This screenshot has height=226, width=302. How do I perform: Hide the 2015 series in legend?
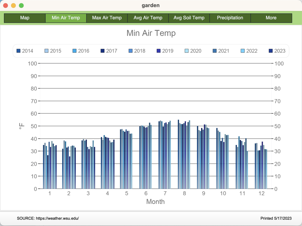53,51
